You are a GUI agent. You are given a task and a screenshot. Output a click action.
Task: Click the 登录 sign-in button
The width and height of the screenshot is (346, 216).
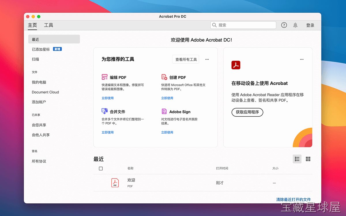pyautogui.click(x=310, y=25)
